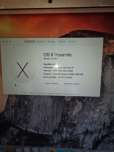Open the License Agreement link

click(x=71, y=94)
